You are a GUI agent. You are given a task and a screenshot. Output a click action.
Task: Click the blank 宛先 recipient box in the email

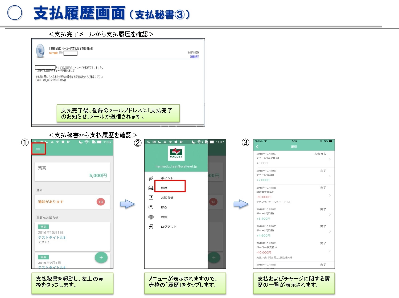click(71, 53)
